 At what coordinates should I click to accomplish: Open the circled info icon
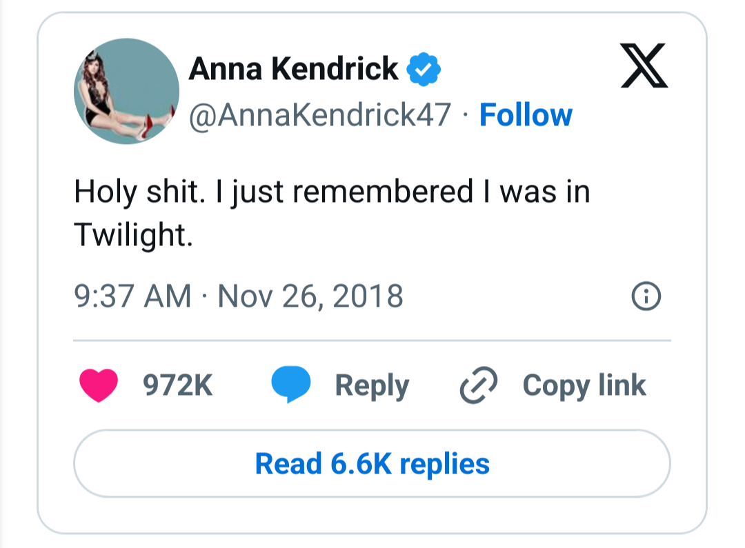[646, 296]
